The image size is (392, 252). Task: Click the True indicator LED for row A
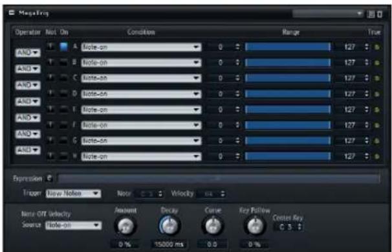tap(377, 47)
